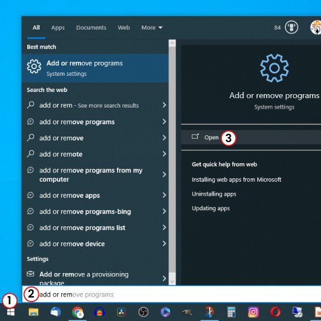Open Audacity from the taskbar

100,312
